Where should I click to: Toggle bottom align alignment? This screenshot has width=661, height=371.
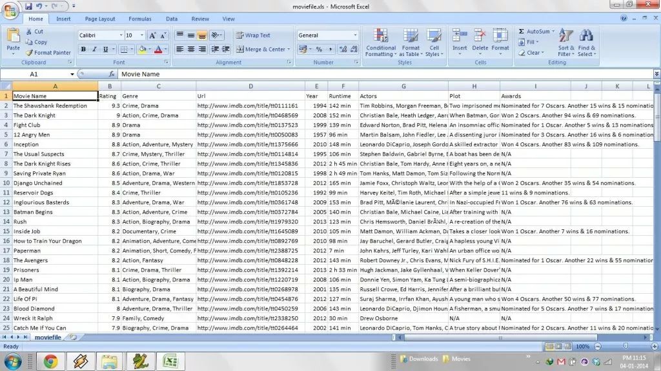coord(202,35)
